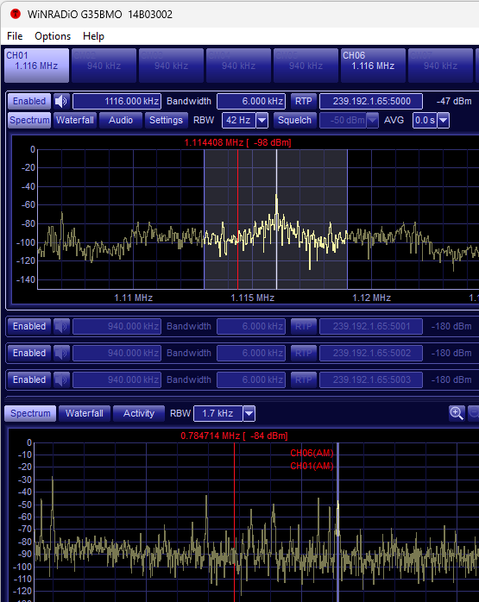The height and width of the screenshot is (602, 479).
Task: Select the CH02 940 kHz channel tab
Action: pos(104,66)
